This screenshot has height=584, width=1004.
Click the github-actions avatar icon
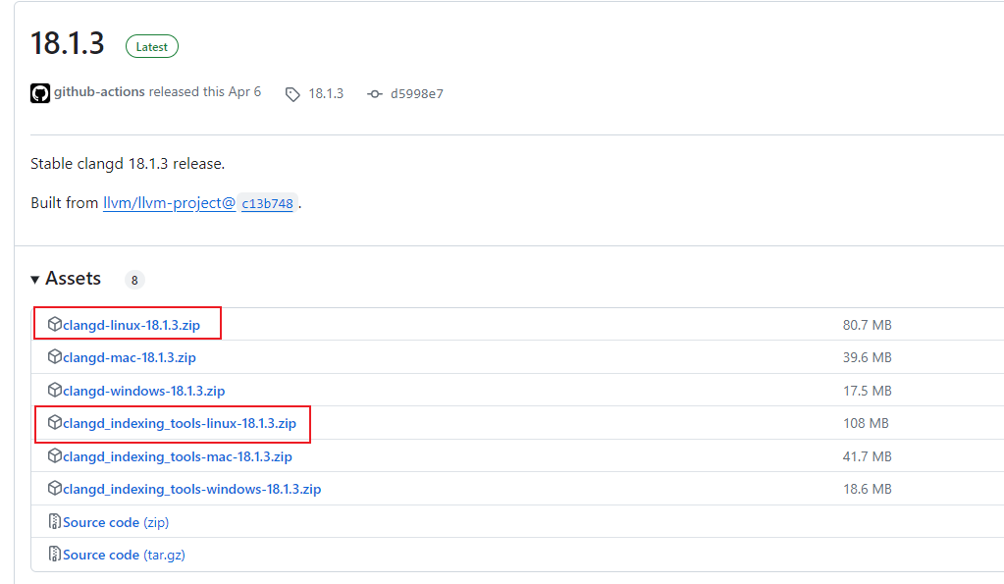tap(39, 93)
